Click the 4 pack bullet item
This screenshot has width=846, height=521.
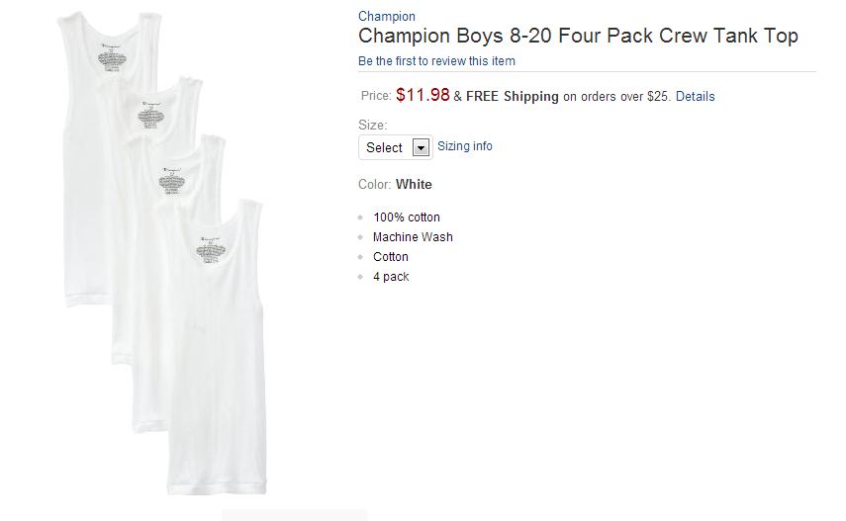[x=391, y=277]
